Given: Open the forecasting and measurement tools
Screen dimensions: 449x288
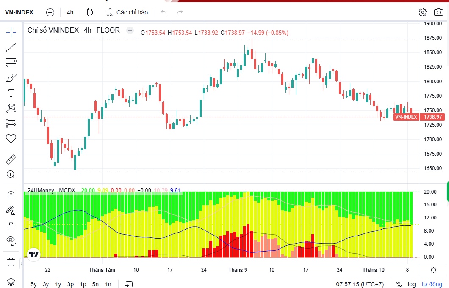Looking at the screenshot, I should coord(11,123).
